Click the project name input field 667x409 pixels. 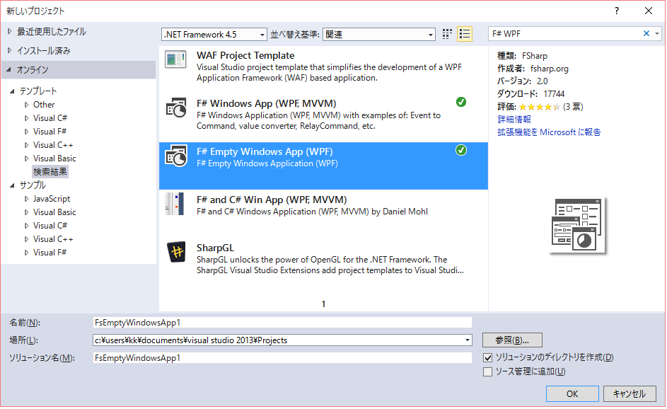point(282,323)
